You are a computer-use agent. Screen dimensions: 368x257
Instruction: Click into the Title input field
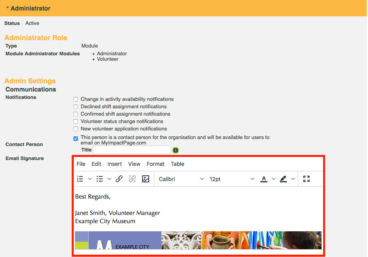click(x=132, y=150)
